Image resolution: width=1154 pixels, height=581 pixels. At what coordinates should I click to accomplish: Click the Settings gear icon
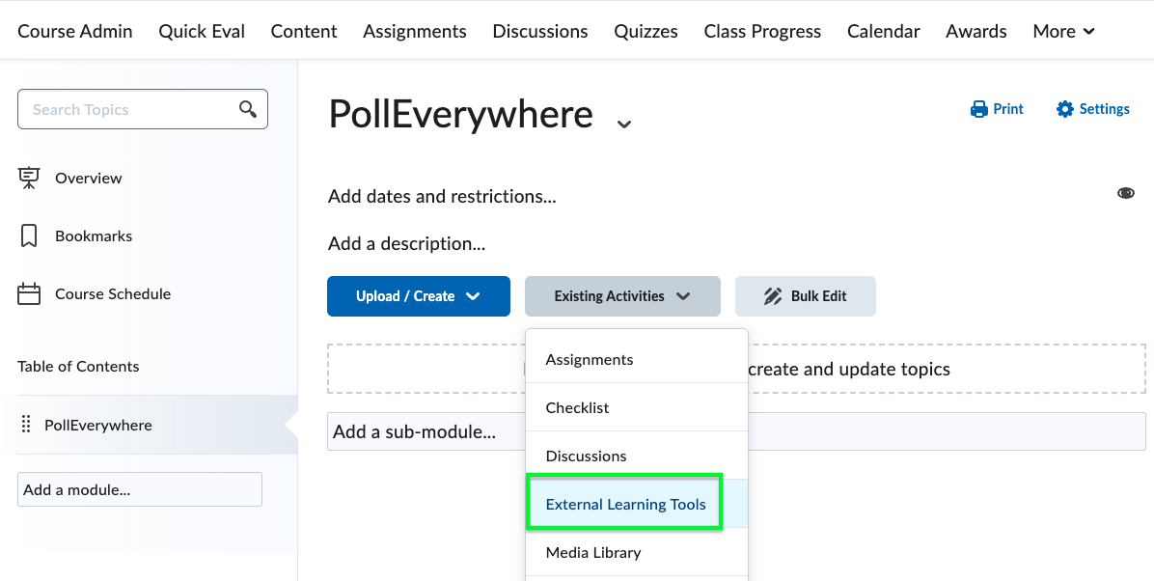[x=1064, y=109]
